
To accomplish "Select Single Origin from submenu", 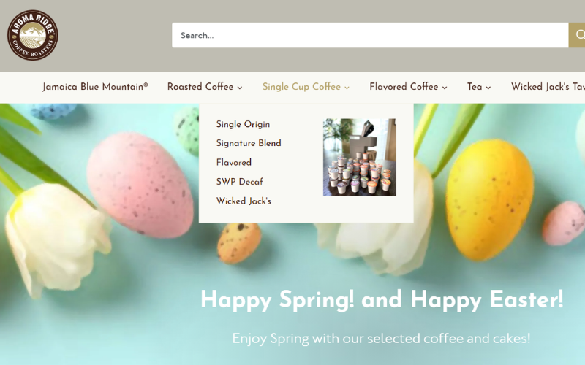I will tap(243, 124).
